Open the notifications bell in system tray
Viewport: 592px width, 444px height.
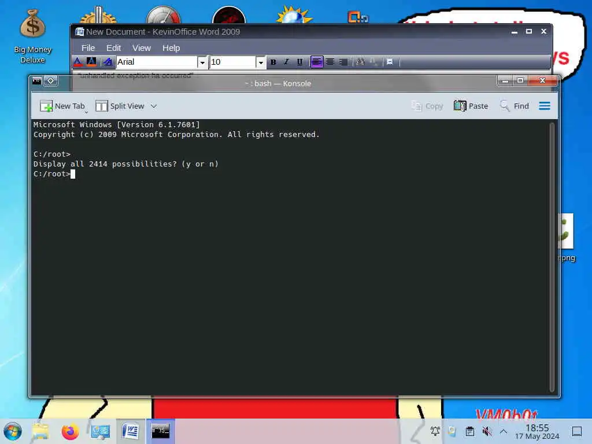pyautogui.click(x=435, y=431)
